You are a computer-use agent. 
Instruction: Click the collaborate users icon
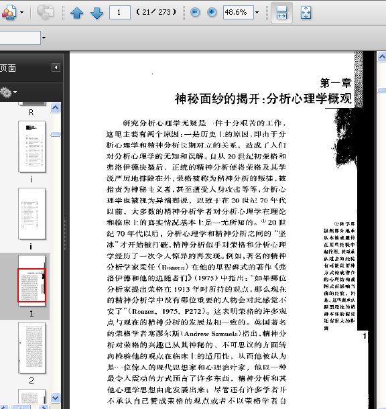pos(9,12)
